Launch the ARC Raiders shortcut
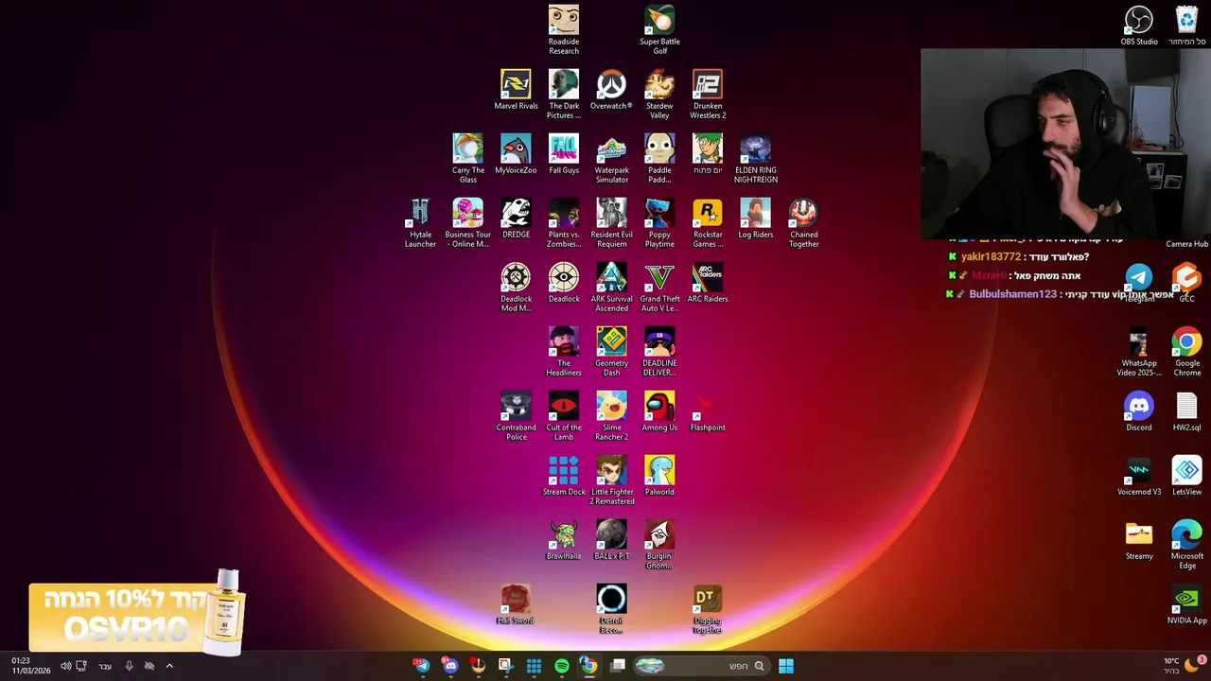 pyautogui.click(x=708, y=283)
